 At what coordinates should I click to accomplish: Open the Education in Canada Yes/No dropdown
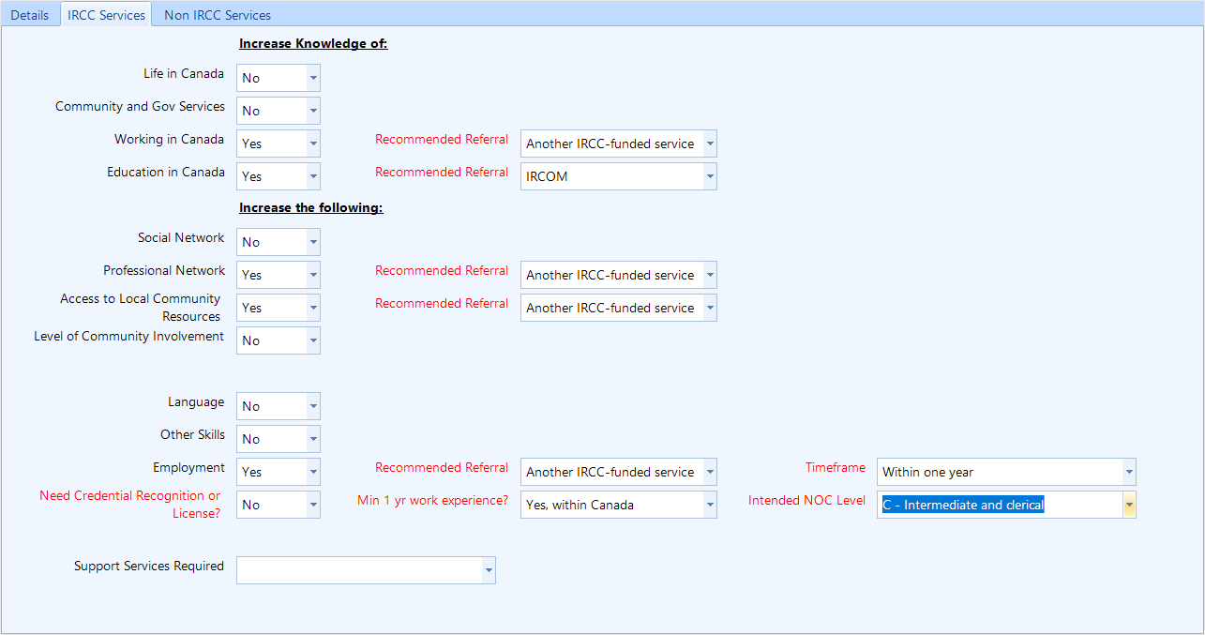(x=313, y=176)
